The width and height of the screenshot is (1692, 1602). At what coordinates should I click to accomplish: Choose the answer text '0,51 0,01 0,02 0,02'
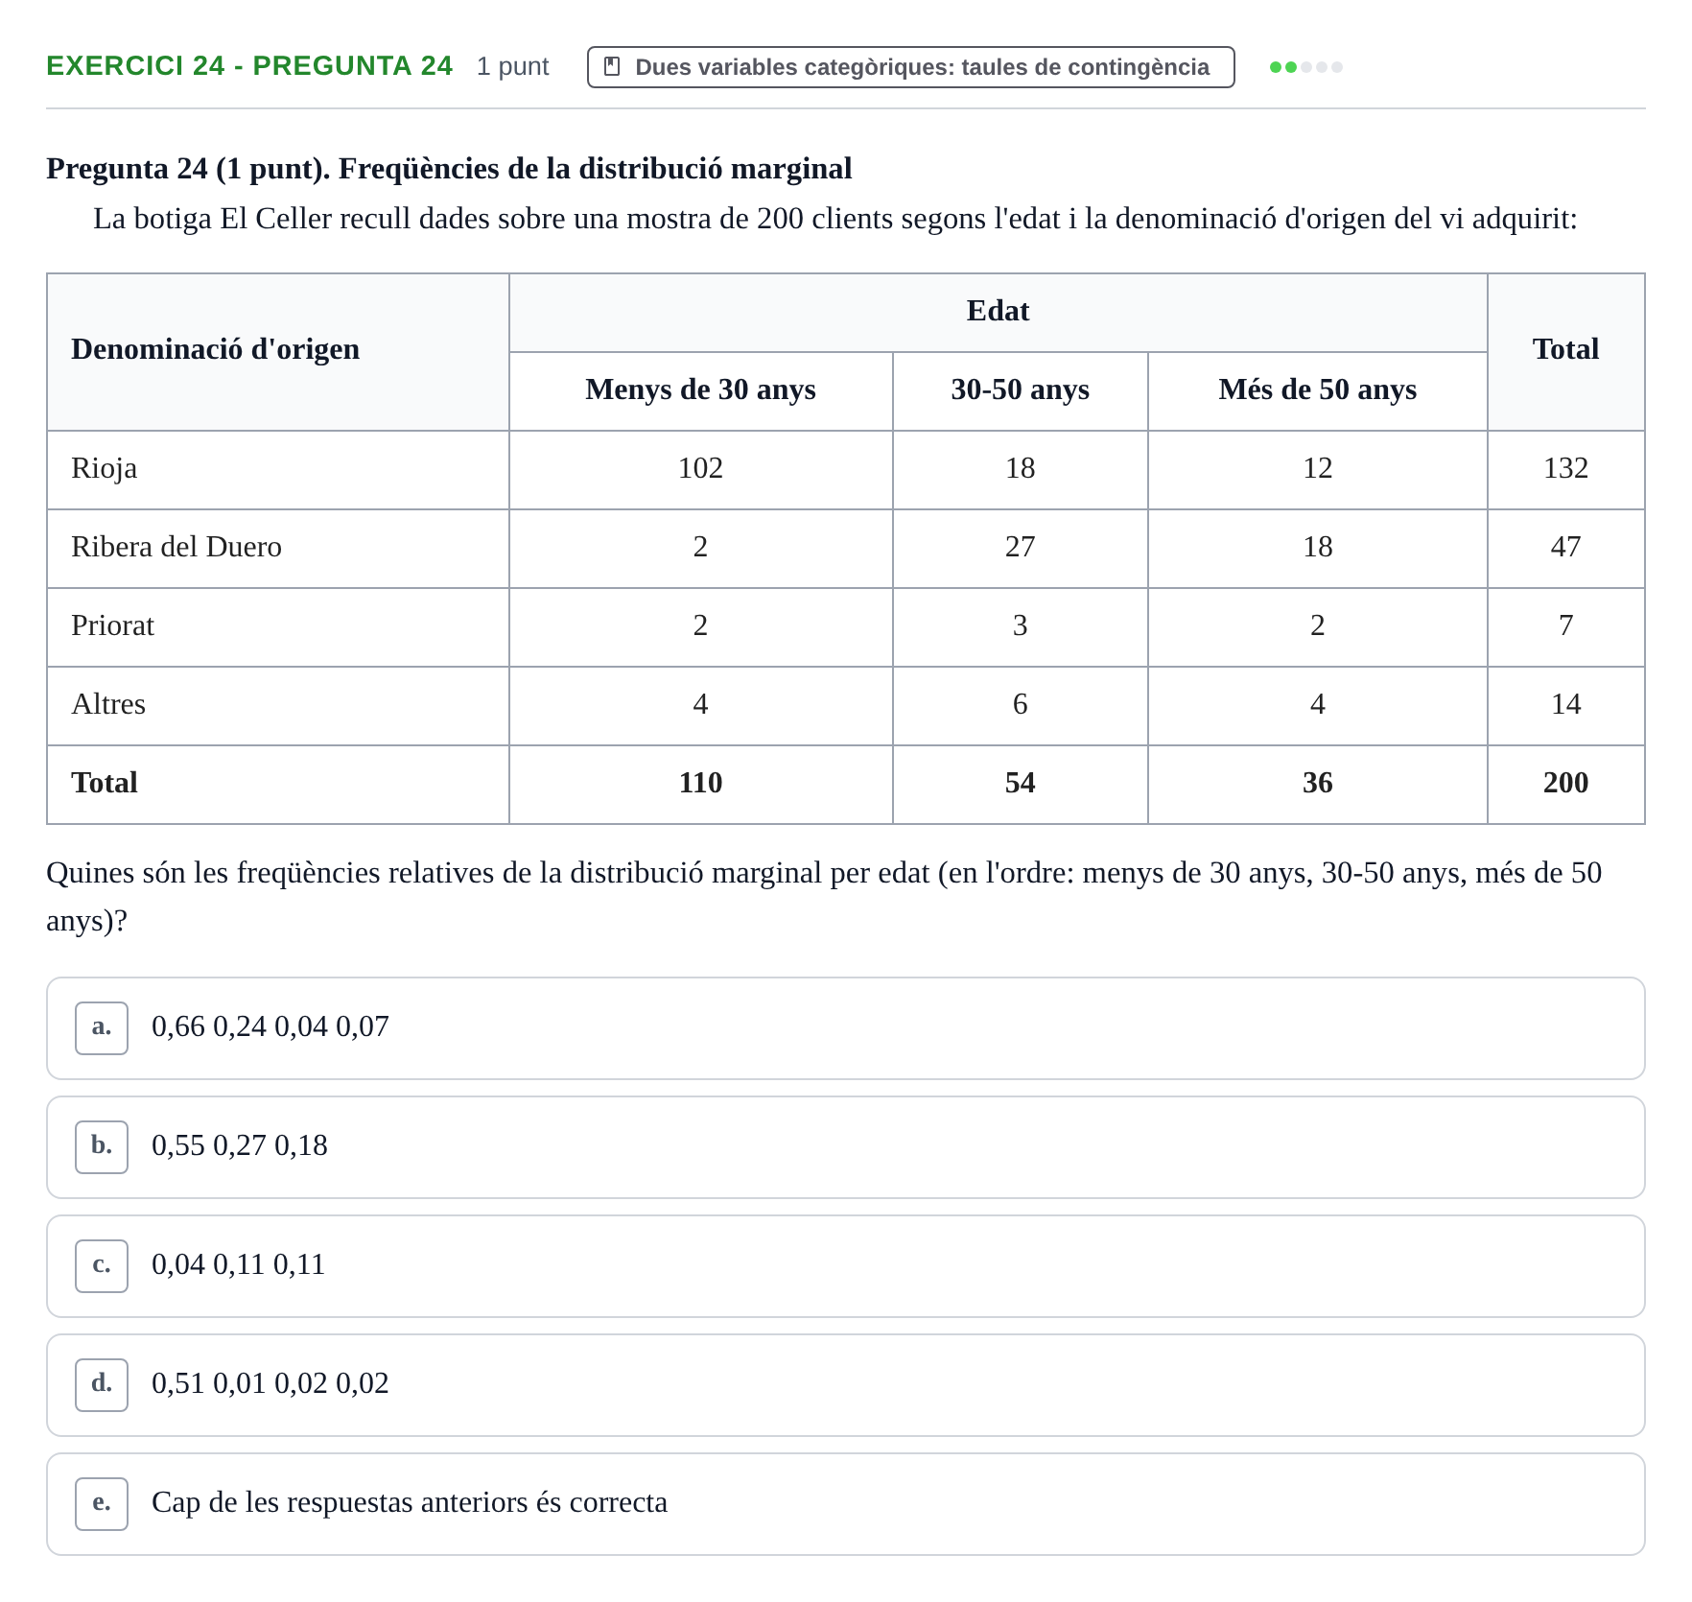tap(270, 1383)
